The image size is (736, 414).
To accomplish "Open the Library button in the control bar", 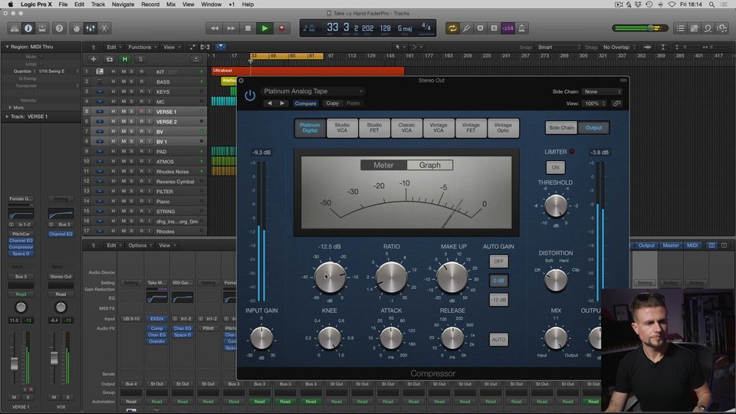I will (15, 28).
